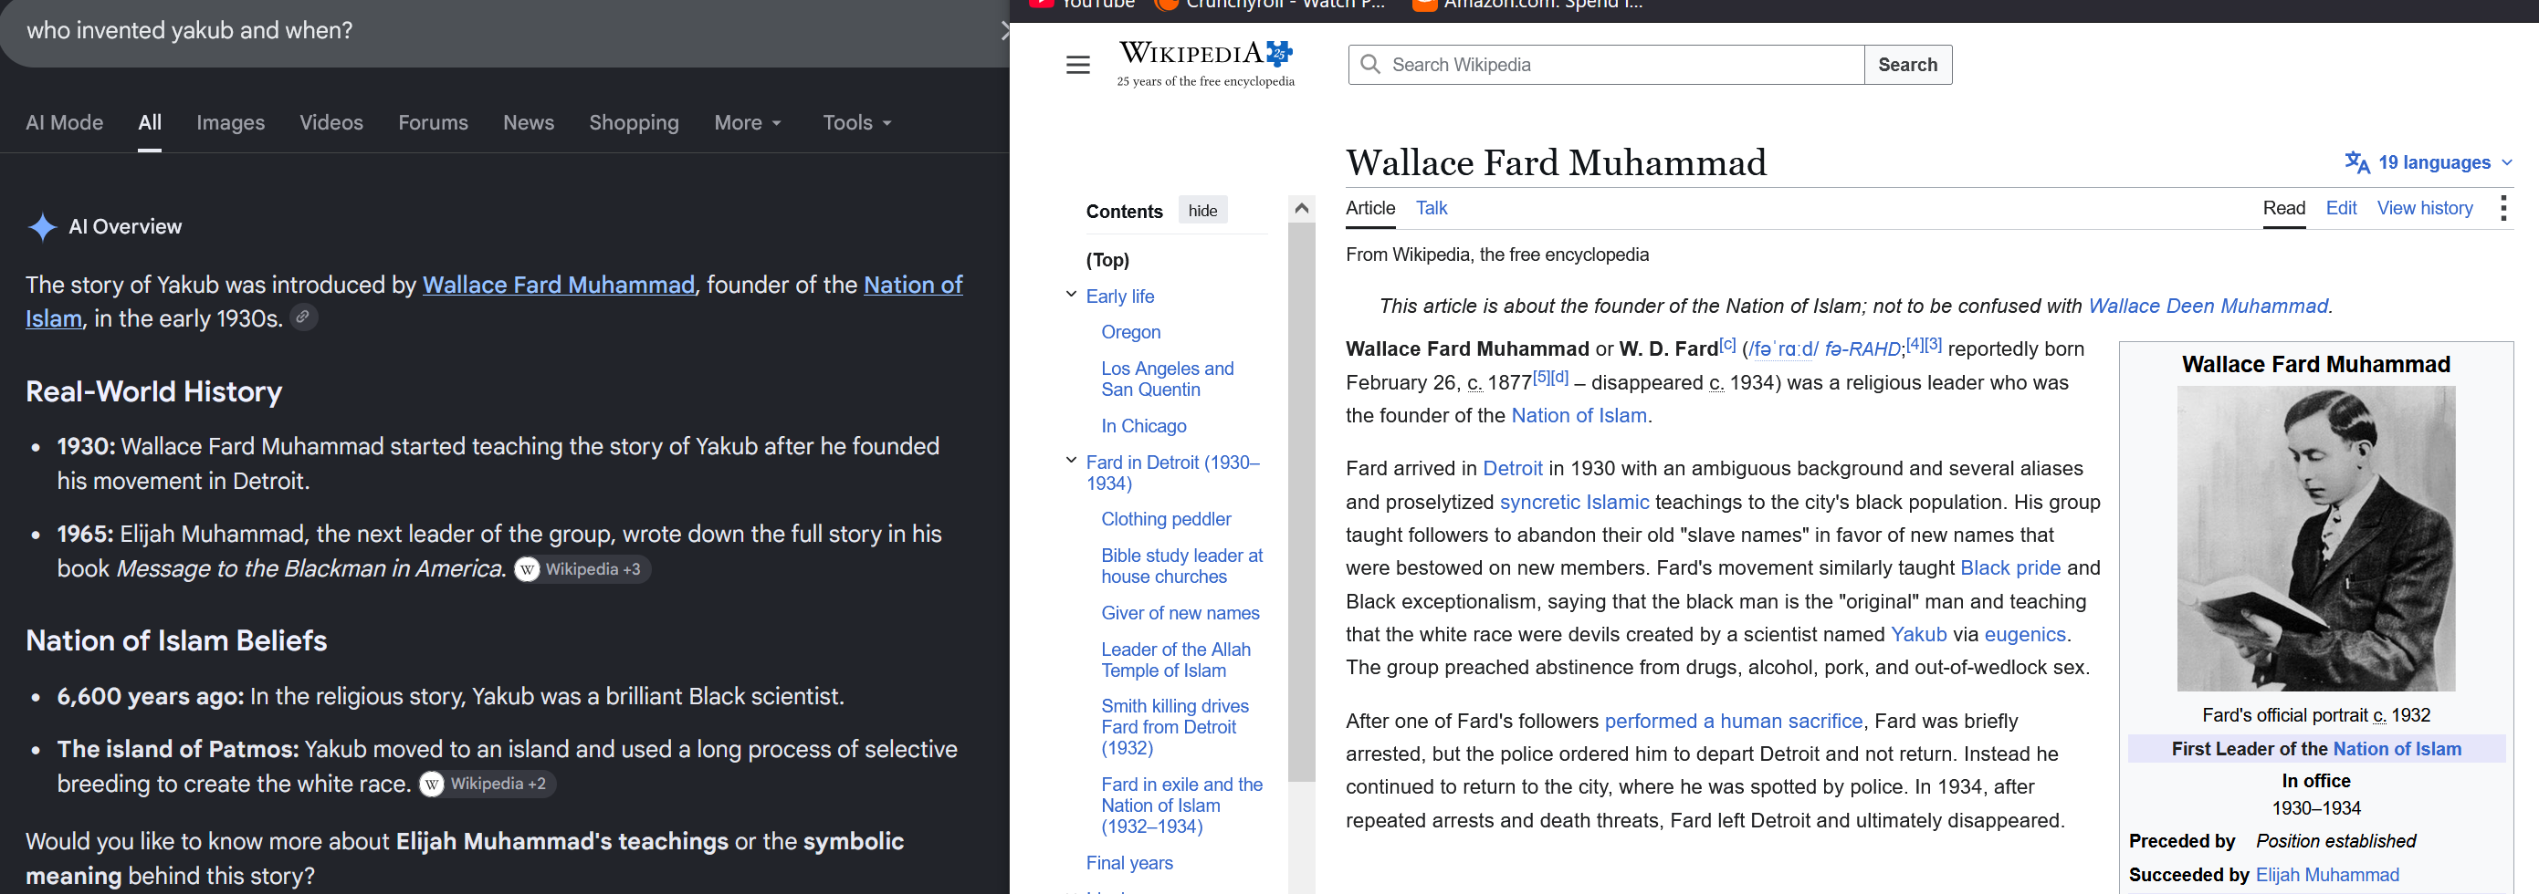Select the Wikipedia Article tab

point(1370,208)
